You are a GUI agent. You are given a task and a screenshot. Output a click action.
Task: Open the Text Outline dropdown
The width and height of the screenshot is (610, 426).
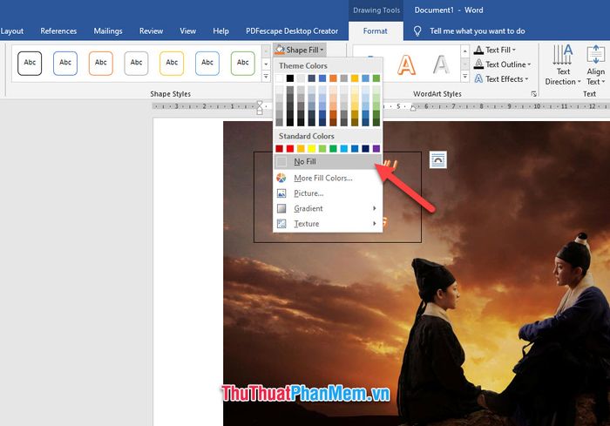502,64
